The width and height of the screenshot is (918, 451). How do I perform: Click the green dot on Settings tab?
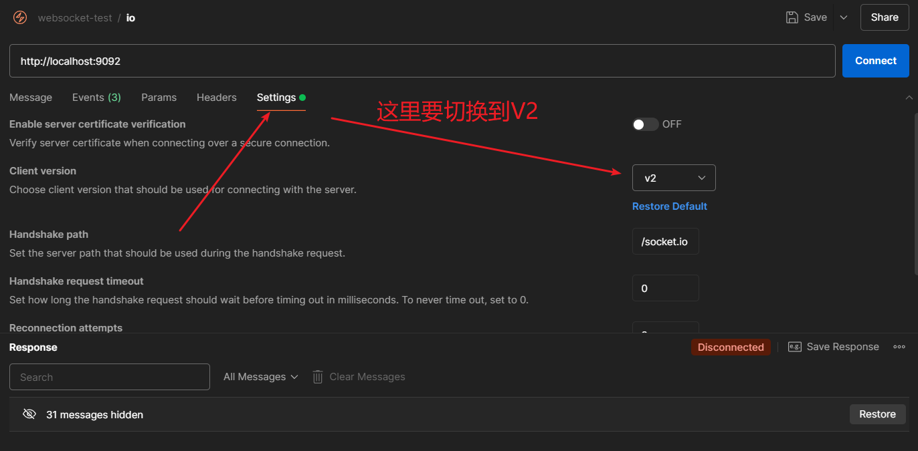click(x=302, y=96)
